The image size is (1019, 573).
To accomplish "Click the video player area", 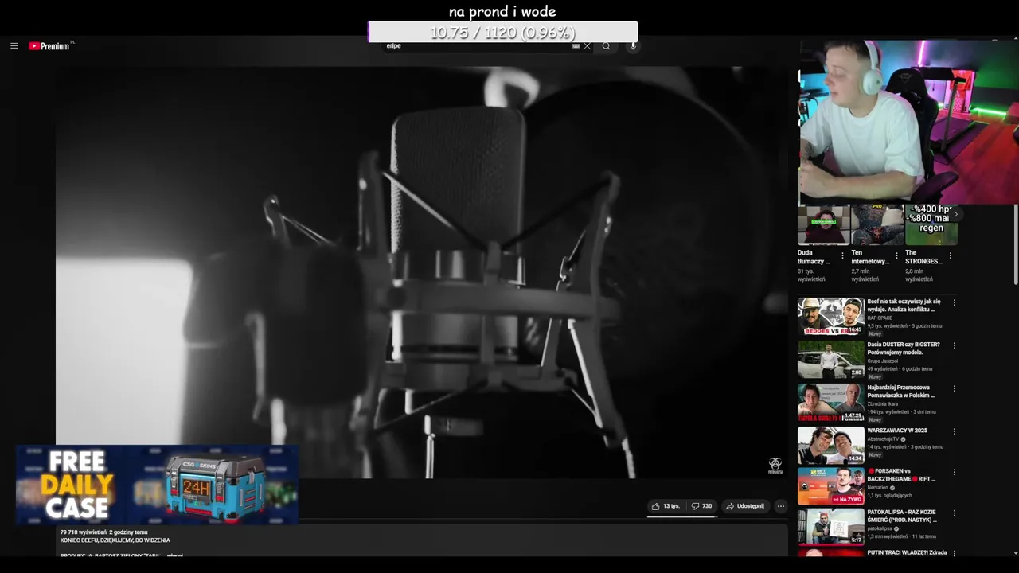I will point(422,271).
